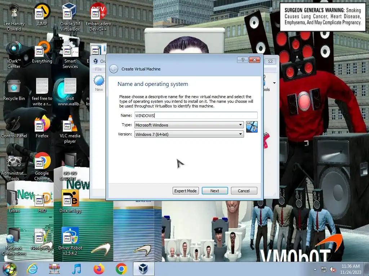Open the VLC media player shortcut
Screen dimensions: 369x276
point(70,129)
